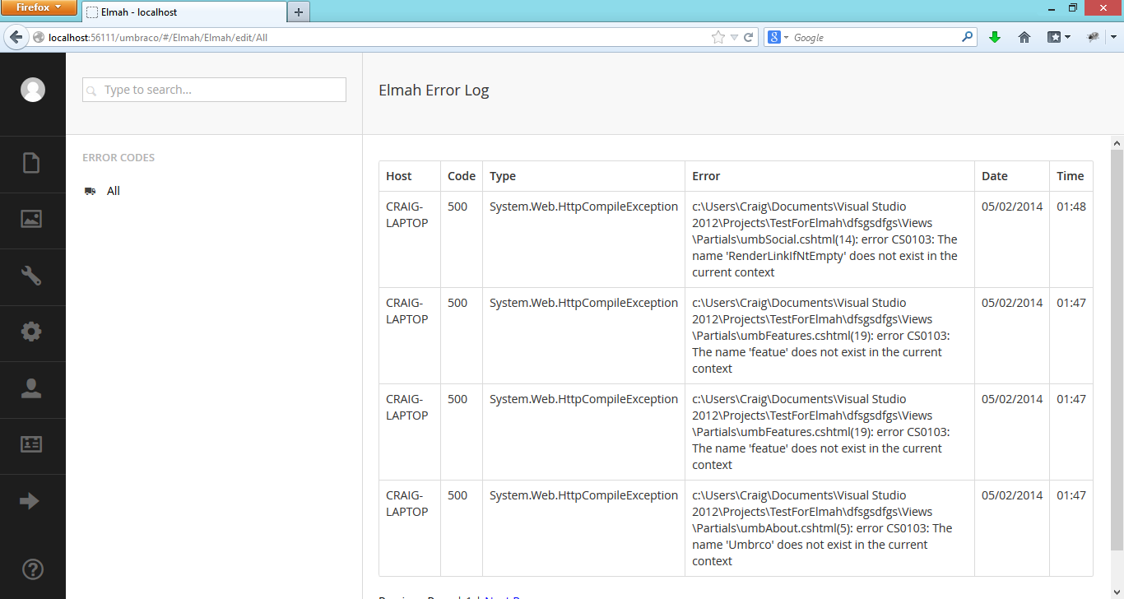
Task: Click the search magnifier in Google box
Action: coord(967,37)
